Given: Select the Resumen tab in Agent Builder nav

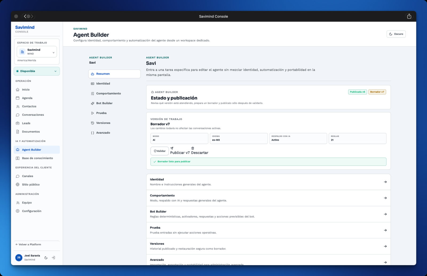Looking at the screenshot, I should [114, 74].
